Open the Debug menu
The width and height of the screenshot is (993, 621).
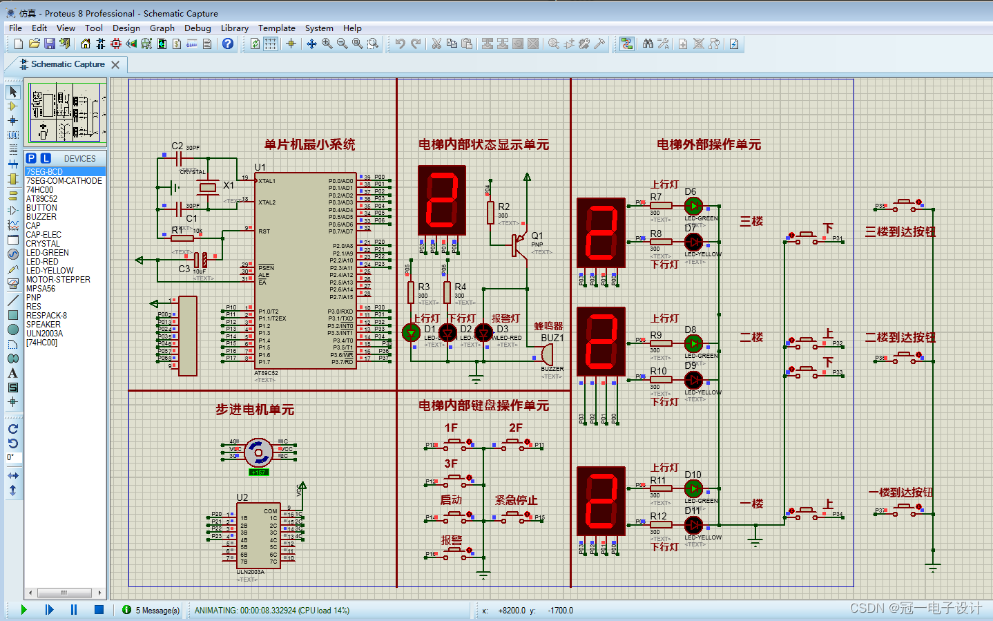[197, 28]
